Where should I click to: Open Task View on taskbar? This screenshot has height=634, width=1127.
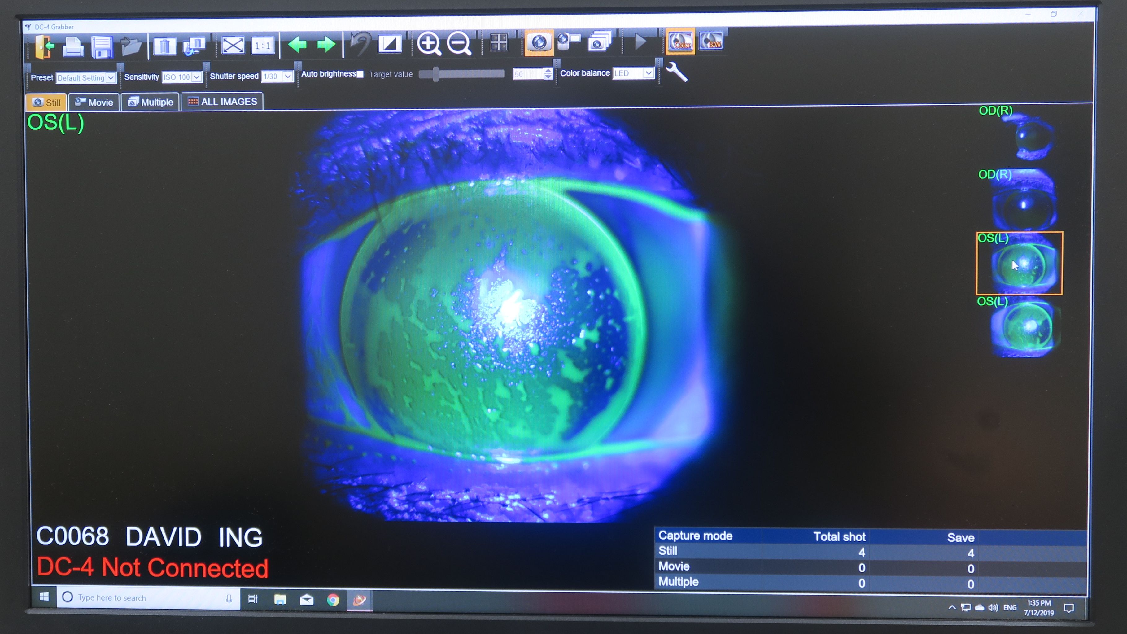253,599
